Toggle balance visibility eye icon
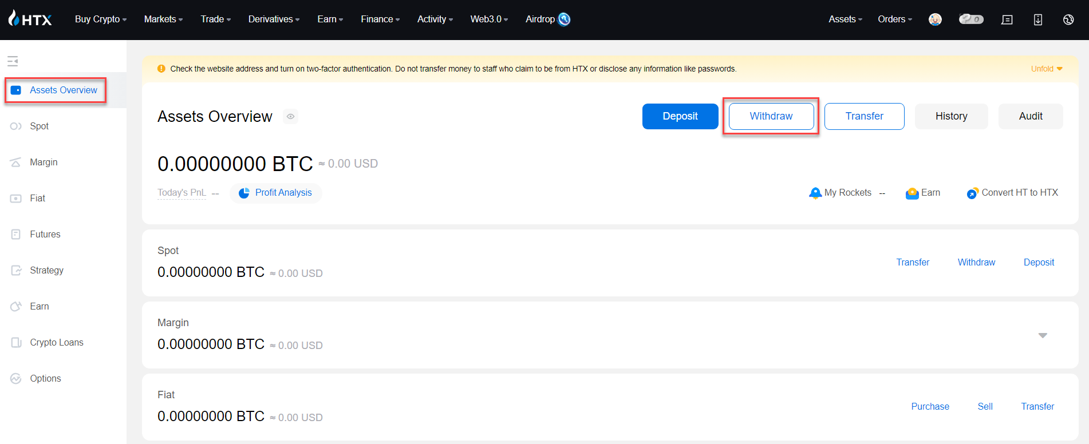The image size is (1089, 444). (x=291, y=117)
